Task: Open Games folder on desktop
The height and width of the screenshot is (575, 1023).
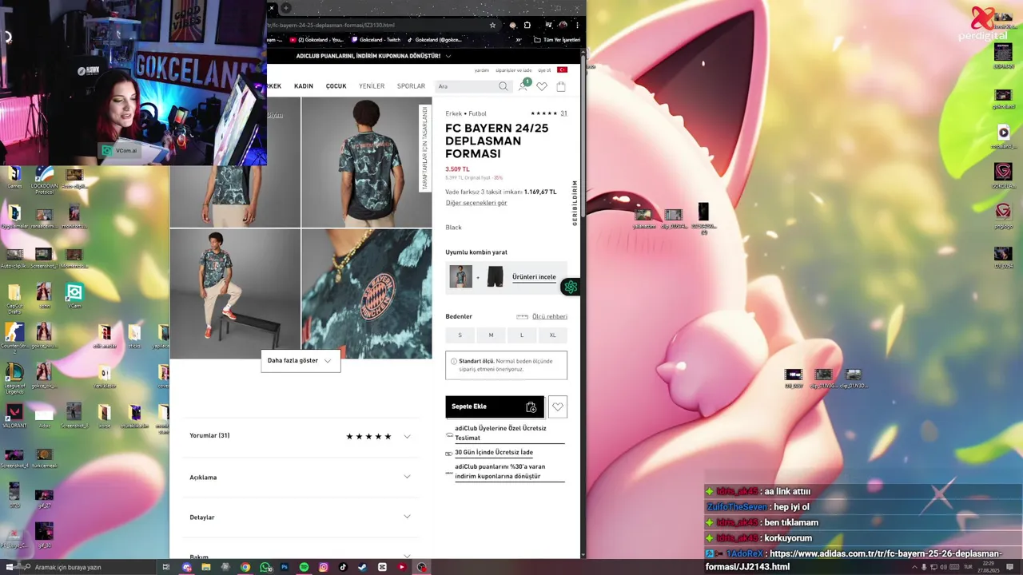Action: coord(14,177)
